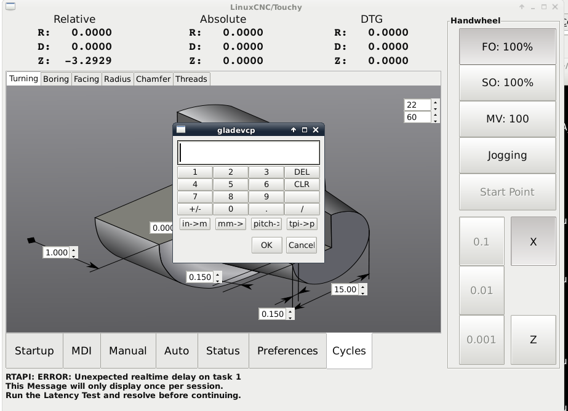Click the pitch-> conversion button
This screenshot has height=411, width=568.
266,224
